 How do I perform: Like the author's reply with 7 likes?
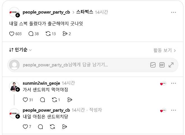coord(25,127)
